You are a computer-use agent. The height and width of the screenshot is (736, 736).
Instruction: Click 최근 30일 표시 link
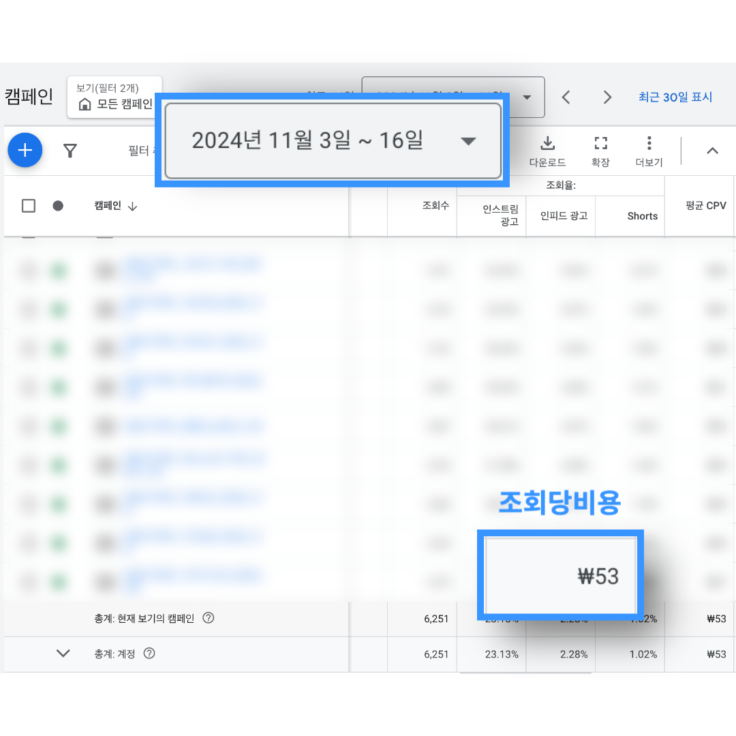point(675,97)
